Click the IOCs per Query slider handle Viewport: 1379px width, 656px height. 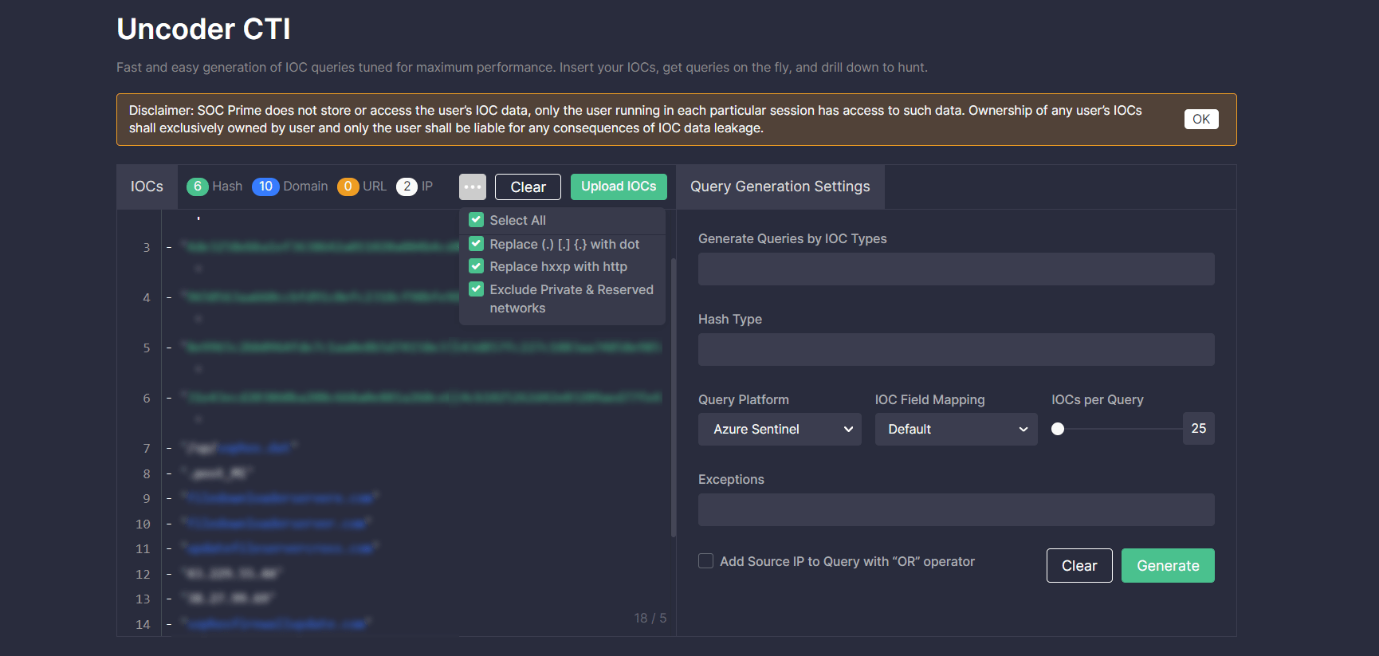tap(1058, 429)
